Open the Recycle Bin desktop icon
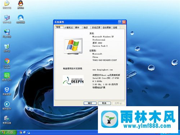The width and height of the screenshot is (180, 135). point(7,48)
